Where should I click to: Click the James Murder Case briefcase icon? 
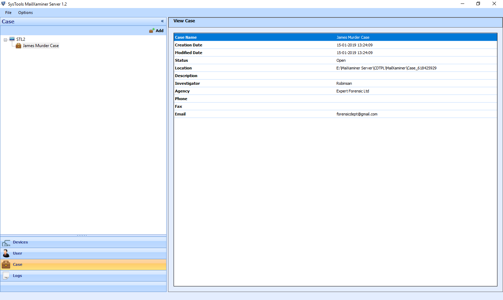pyautogui.click(x=19, y=46)
